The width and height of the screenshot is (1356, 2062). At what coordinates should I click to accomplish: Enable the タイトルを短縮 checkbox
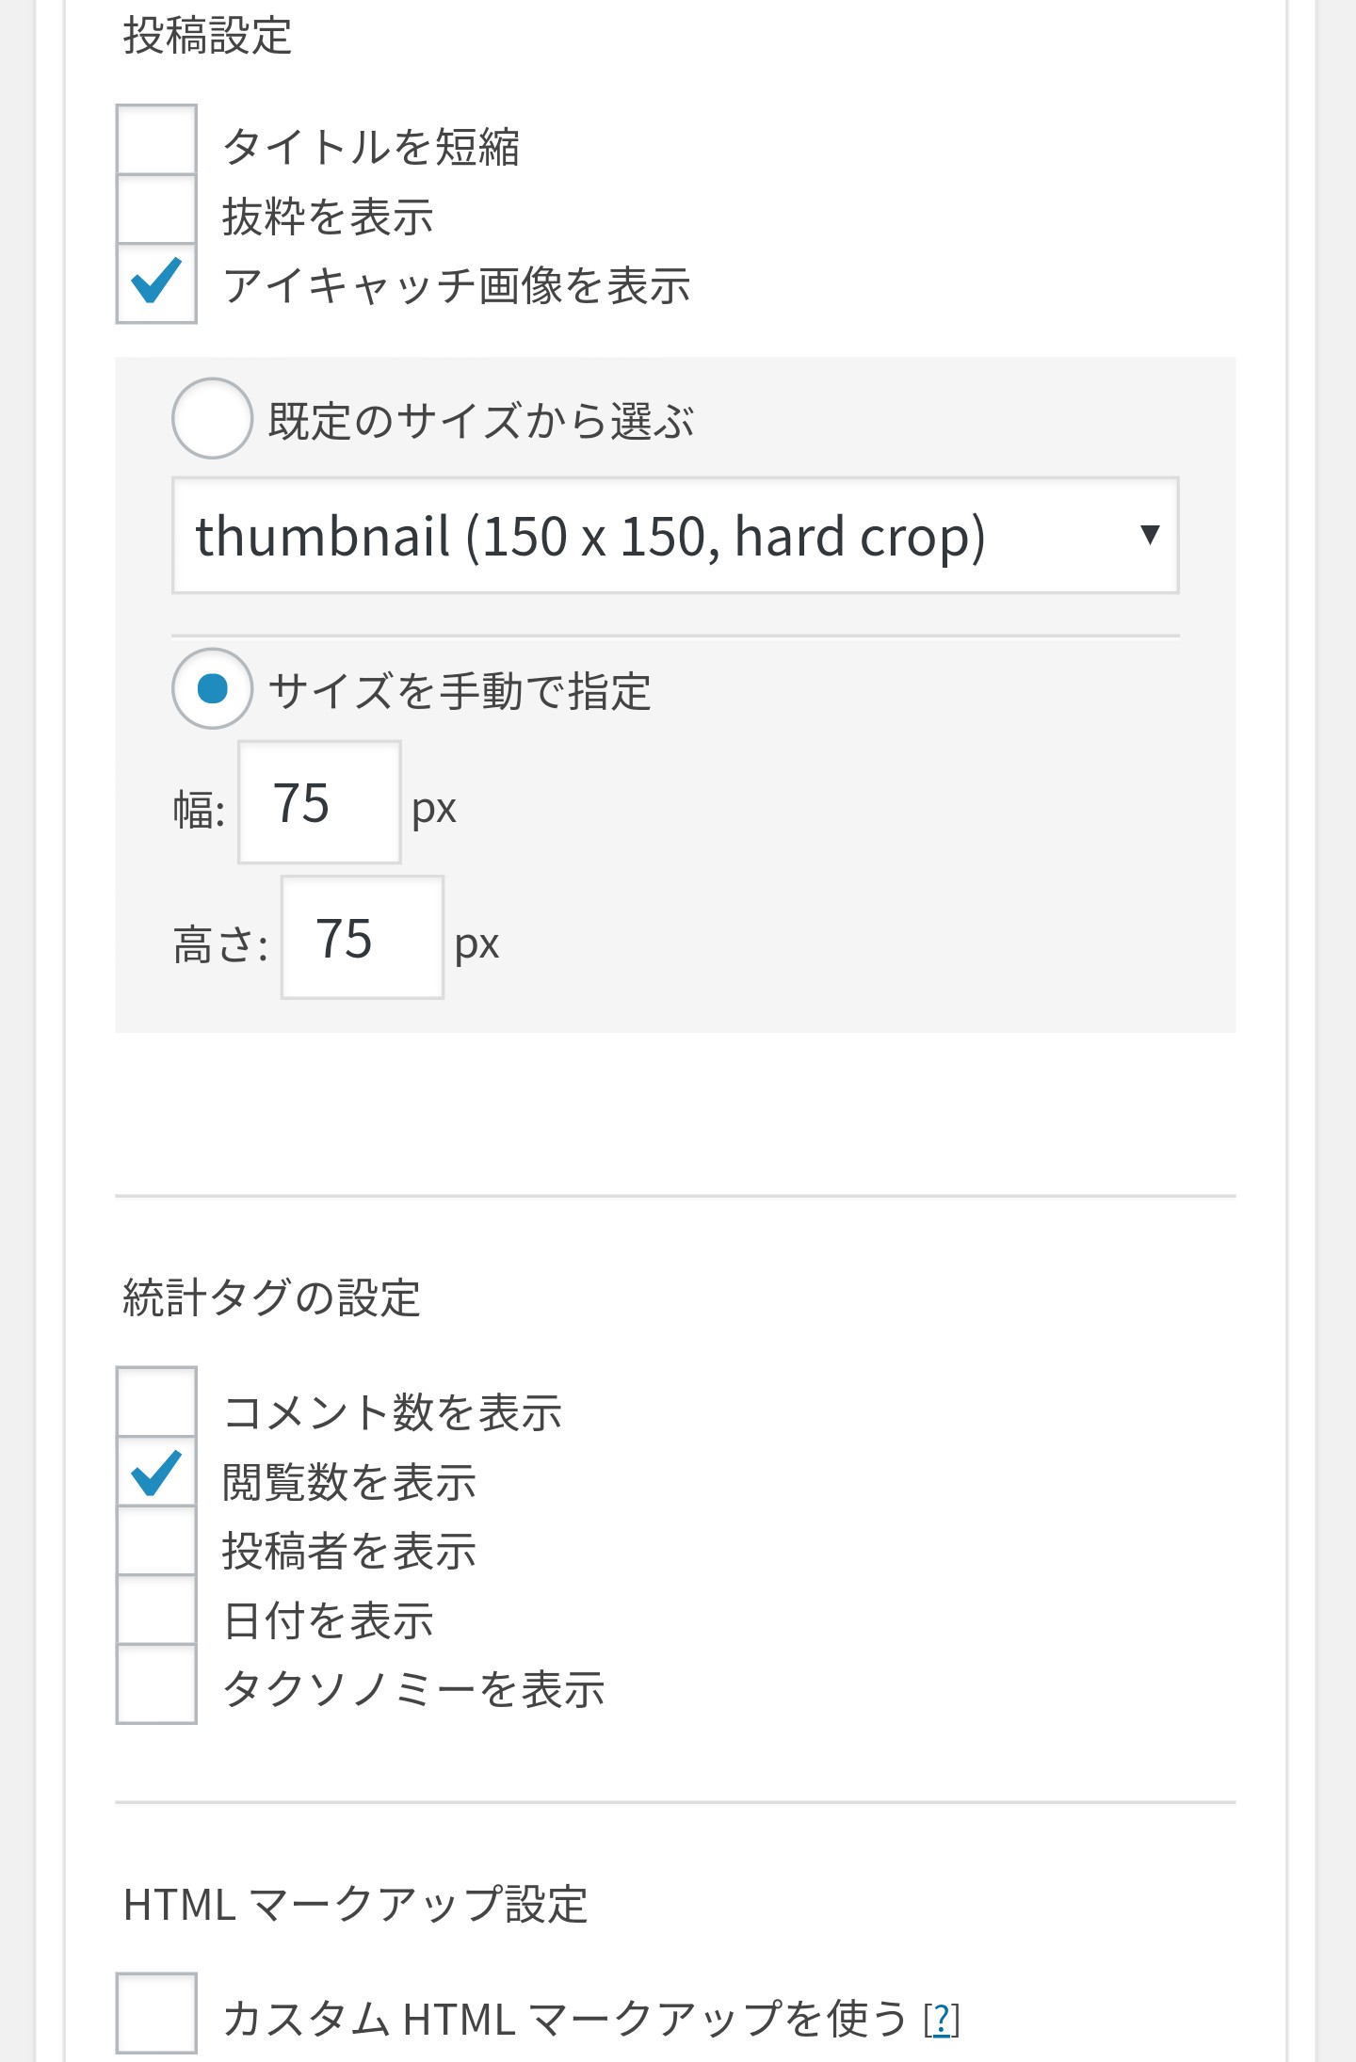click(156, 141)
